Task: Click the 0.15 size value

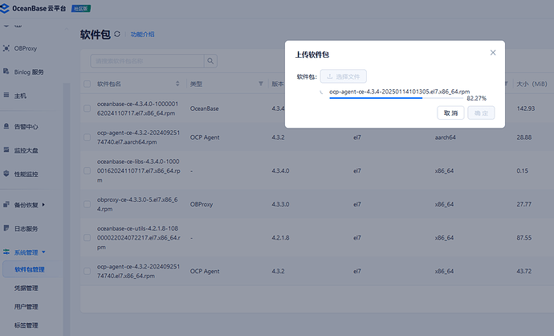Action: click(x=522, y=170)
